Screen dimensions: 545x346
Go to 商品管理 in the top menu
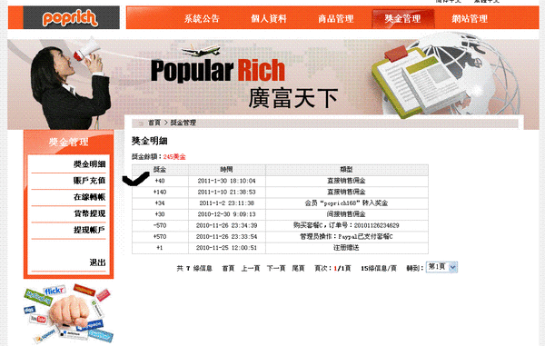tap(336, 18)
